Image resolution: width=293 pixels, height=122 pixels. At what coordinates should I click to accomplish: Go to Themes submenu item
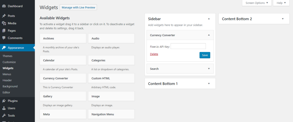coord(7,56)
